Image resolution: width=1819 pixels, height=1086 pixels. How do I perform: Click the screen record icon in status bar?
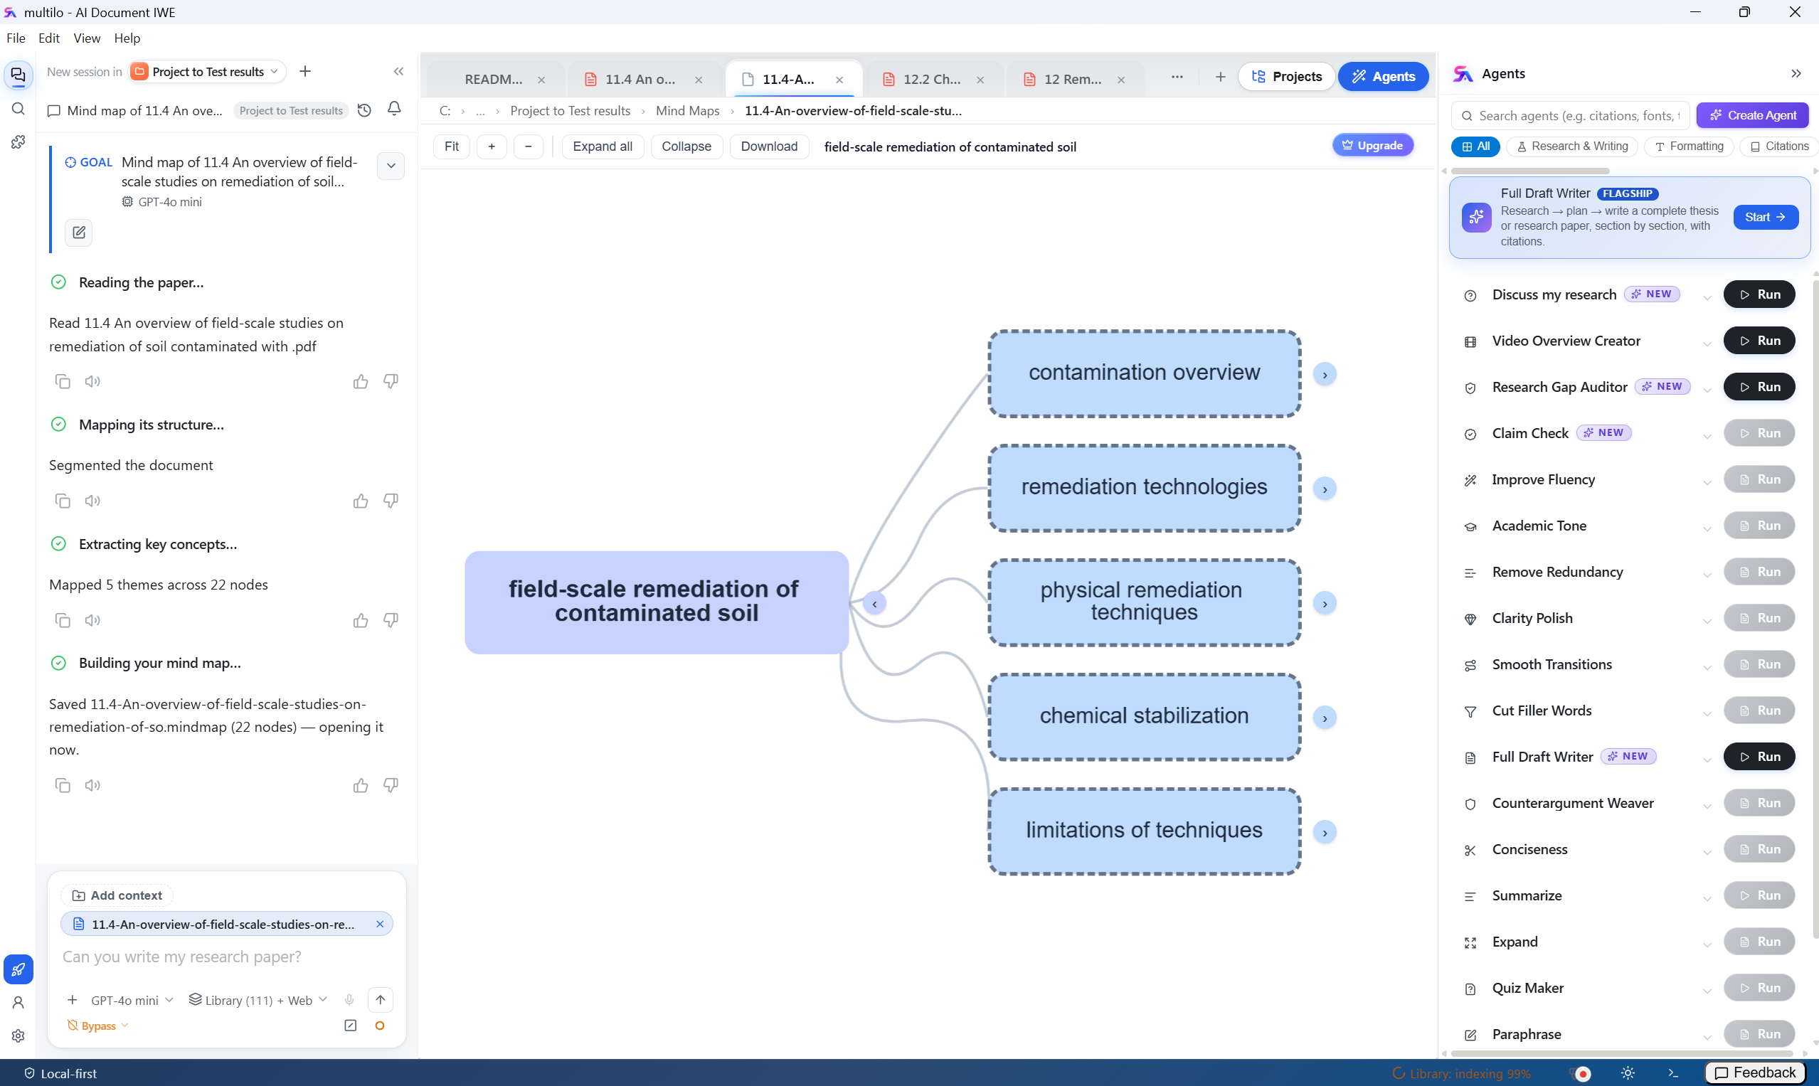point(1583,1074)
